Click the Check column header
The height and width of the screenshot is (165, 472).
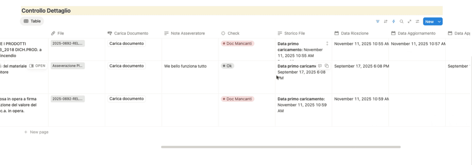230,33
